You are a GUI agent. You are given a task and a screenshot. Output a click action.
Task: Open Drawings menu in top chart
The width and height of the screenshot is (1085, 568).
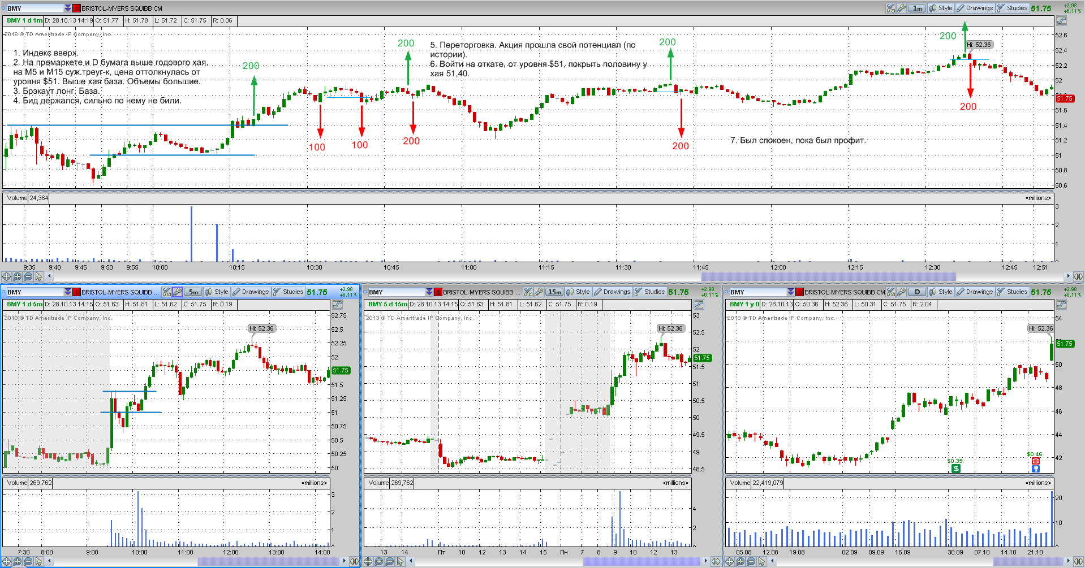pos(975,8)
